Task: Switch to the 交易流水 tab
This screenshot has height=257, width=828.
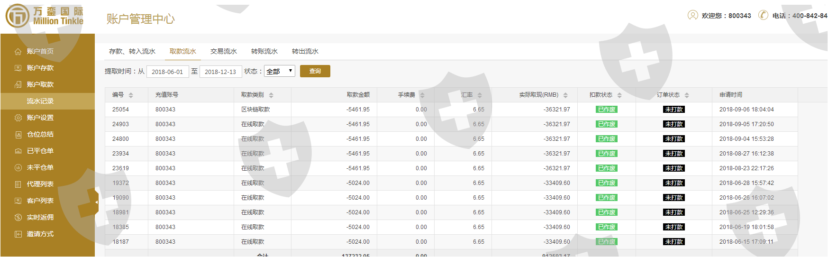Action: (x=223, y=51)
